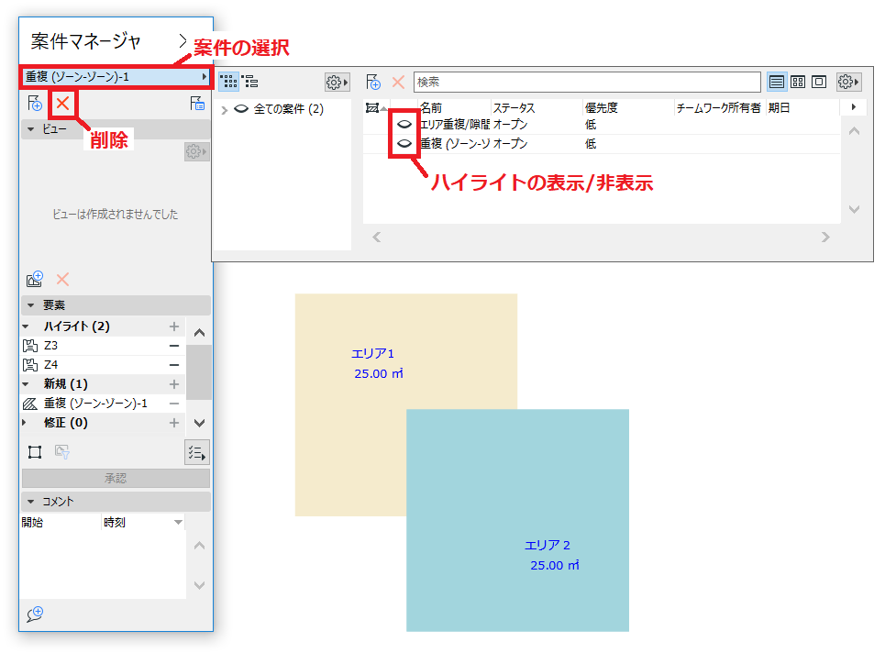Click the ステータス column header

[514, 108]
